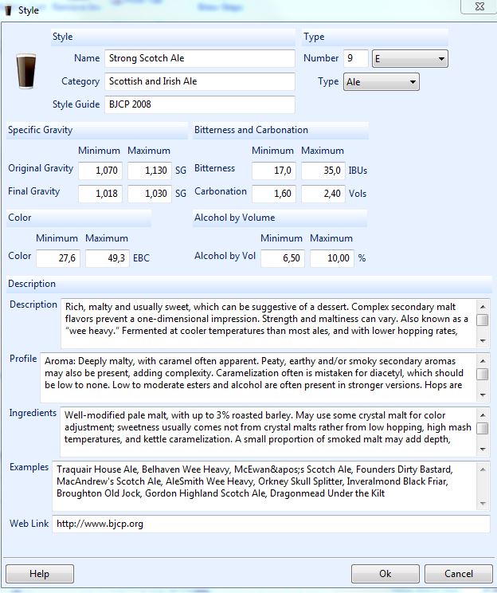Click the Name field with Strong Scotch Ale
The width and height of the screenshot is (497, 593).
pos(200,58)
